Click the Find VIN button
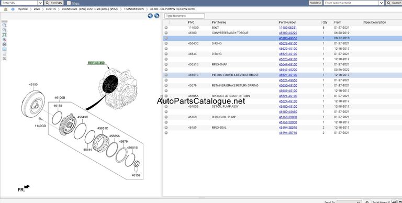The width and height of the screenshot is (402, 203). pos(54,3)
